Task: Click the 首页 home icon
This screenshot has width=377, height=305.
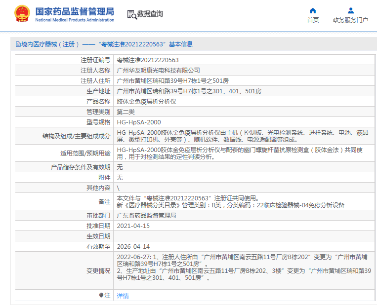Action: click(x=313, y=10)
